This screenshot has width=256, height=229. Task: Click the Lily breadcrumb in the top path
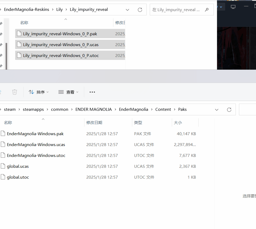[59, 10]
